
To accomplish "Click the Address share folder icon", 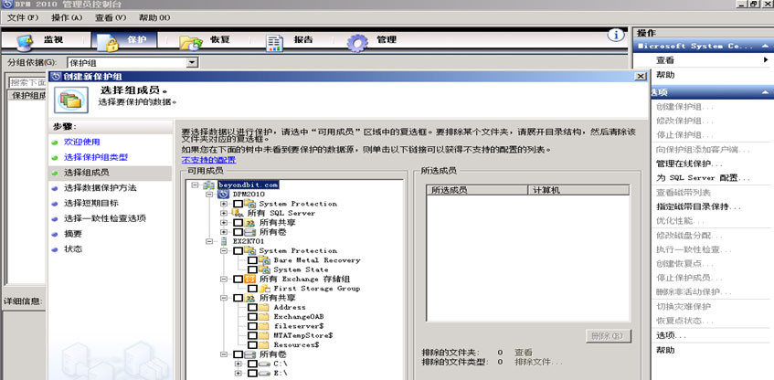I will 266,307.
